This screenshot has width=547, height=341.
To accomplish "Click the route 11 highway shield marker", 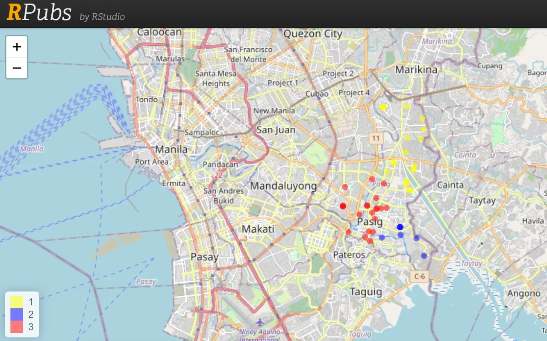I will point(377,138).
